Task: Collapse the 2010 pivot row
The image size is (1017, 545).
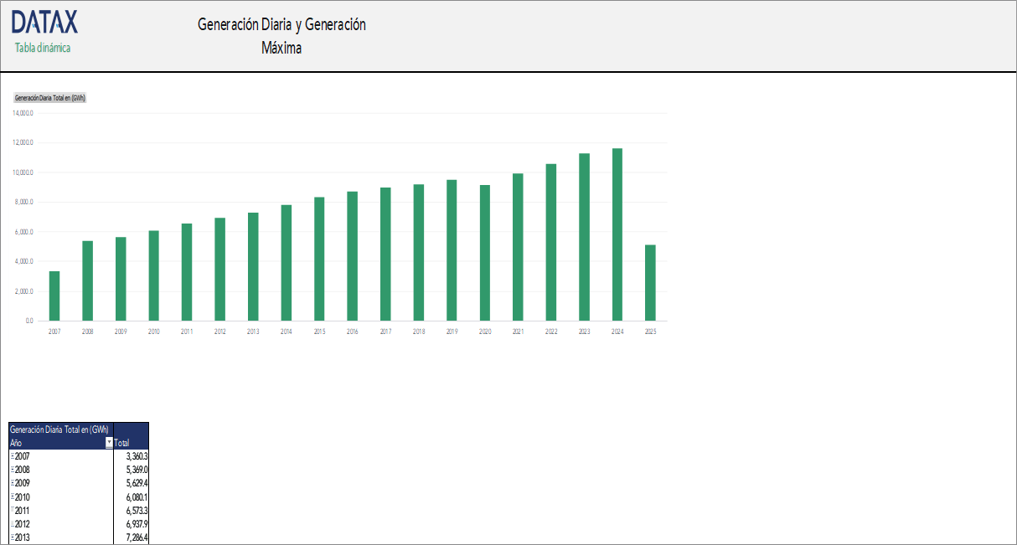Action: 12,497
